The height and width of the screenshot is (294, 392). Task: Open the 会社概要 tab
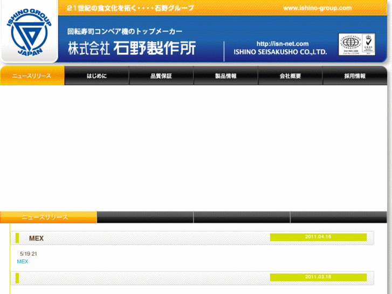click(290, 76)
